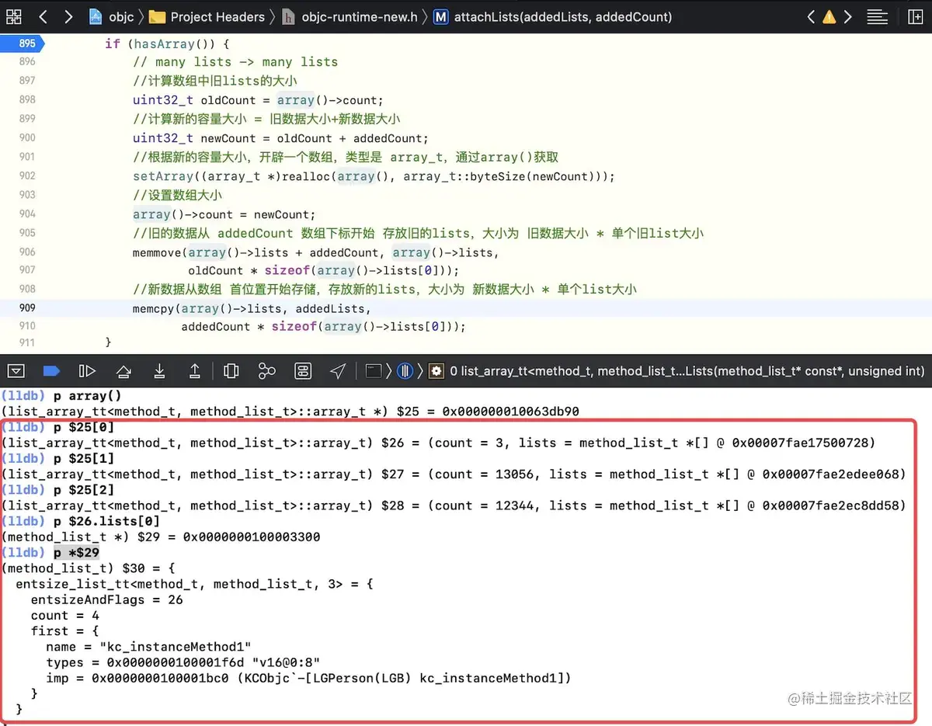Click the name kc_instanceMethod1 console line
932x726 pixels.
coord(148,647)
